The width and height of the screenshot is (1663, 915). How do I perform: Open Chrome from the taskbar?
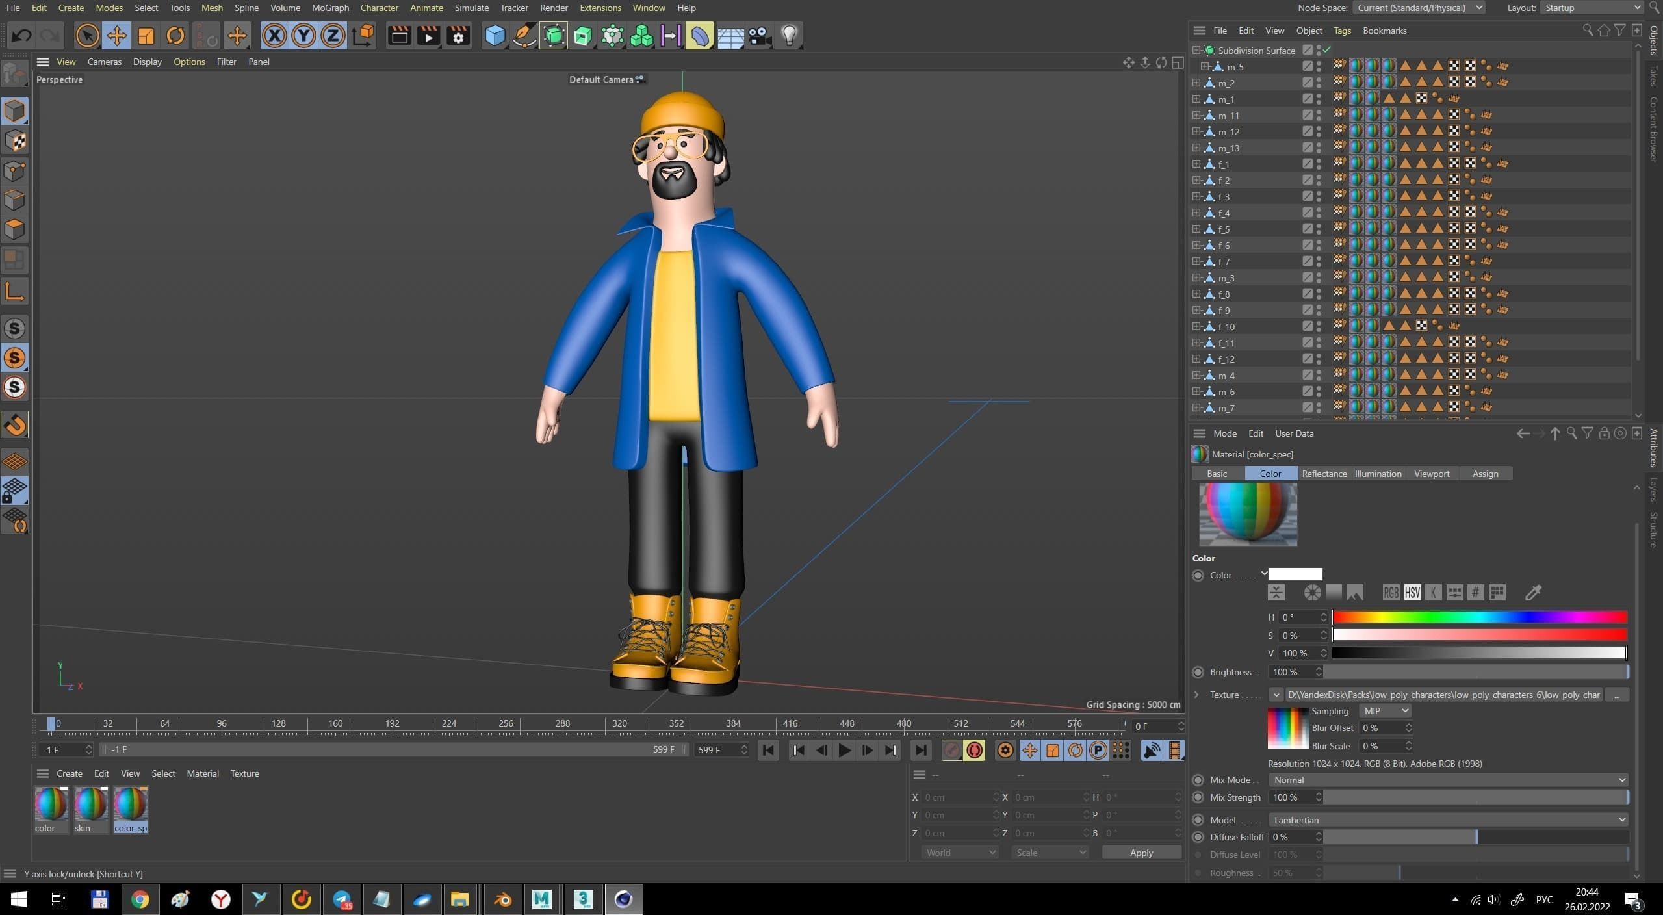pyautogui.click(x=140, y=899)
